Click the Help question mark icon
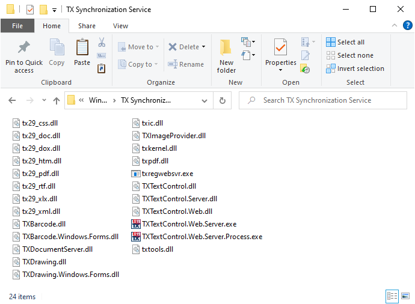The height and width of the screenshot is (304, 415). tap(407, 25)
